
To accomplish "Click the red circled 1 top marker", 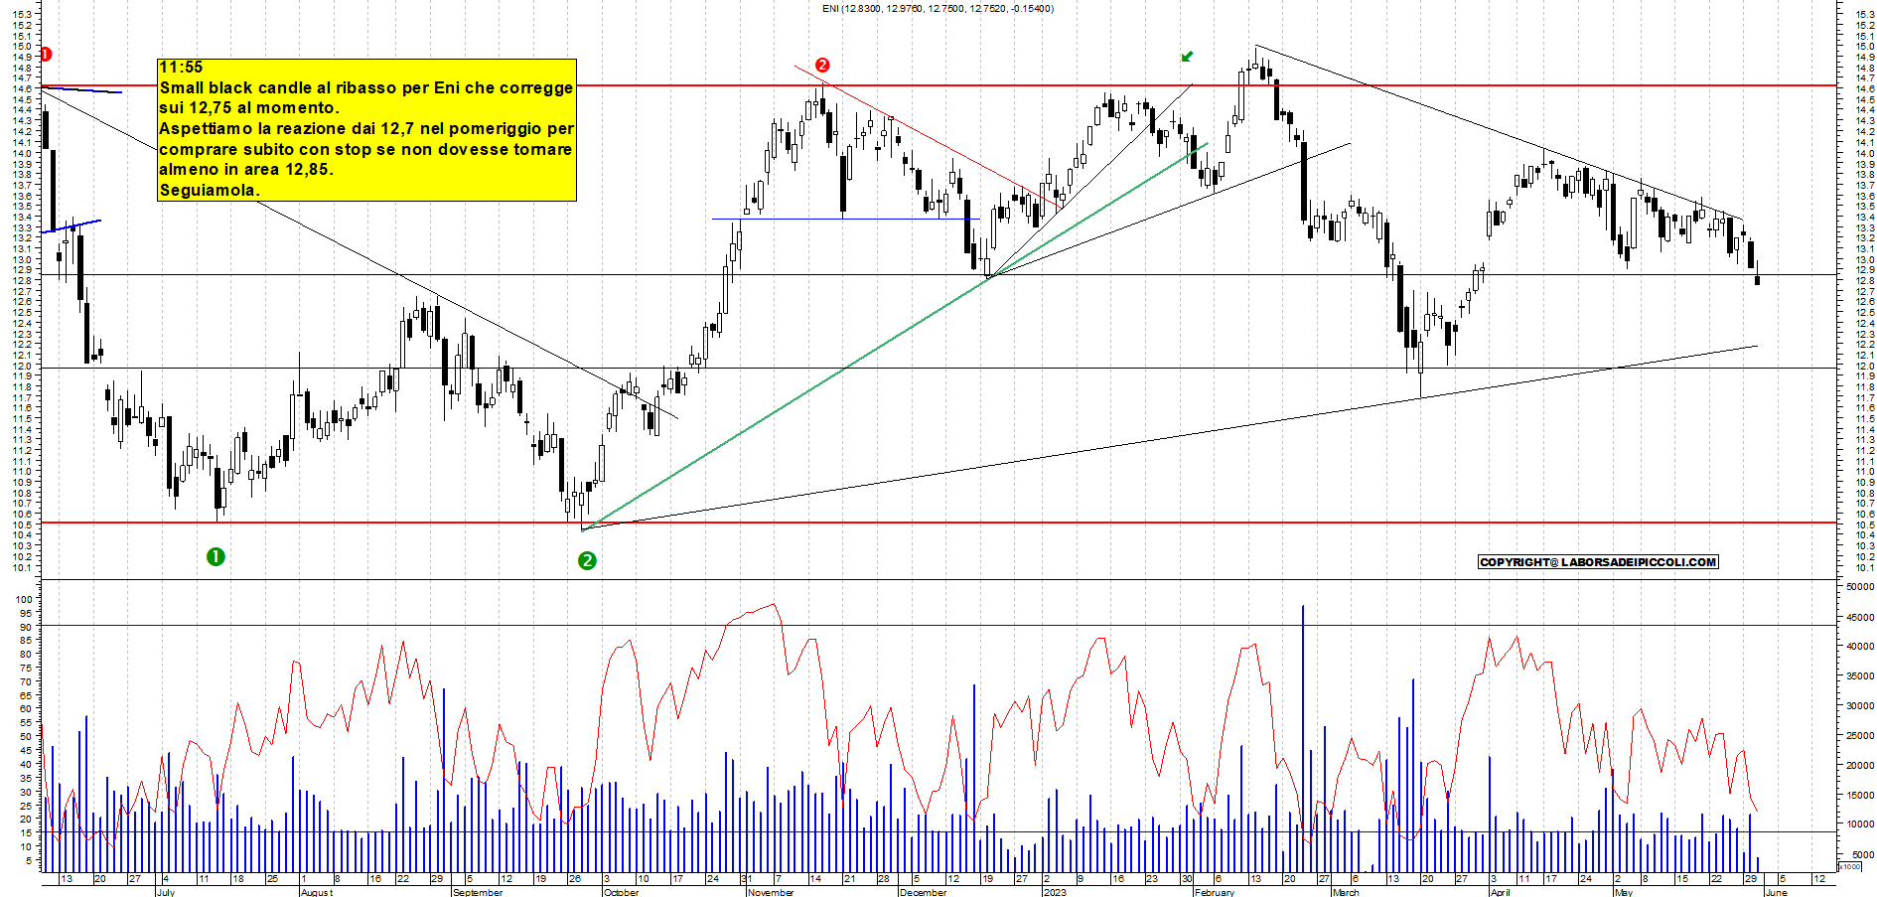I will tap(46, 54).
